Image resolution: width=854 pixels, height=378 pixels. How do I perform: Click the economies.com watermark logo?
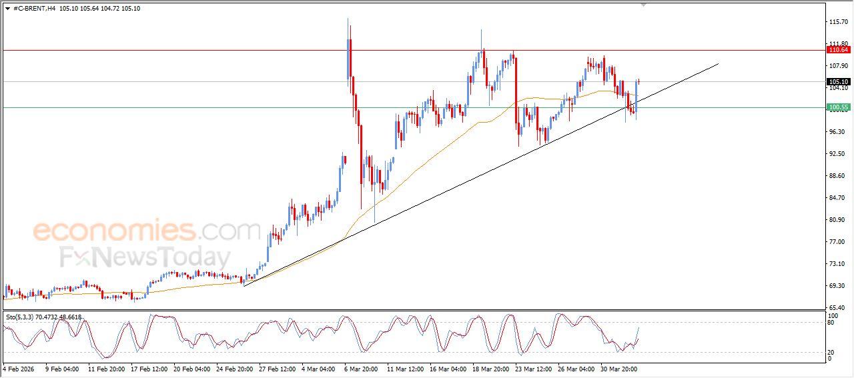click(145, 231)
